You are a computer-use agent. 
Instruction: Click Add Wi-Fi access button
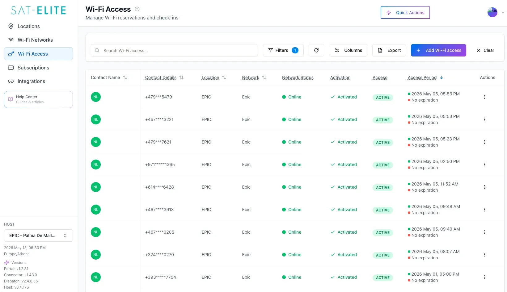pyautogui.click(x=438, y=50)
